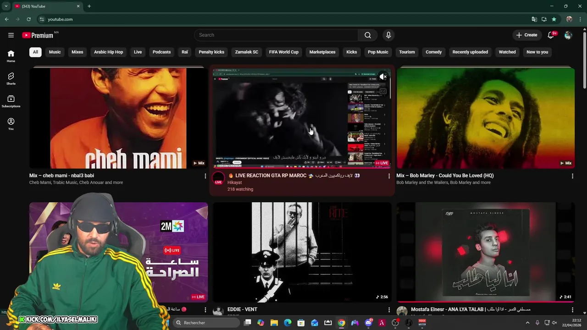Image resolution: width=587 pixels, height=330 pixels.
Task: Open the EDDIE - VENT title
Action: click(242, 309)
